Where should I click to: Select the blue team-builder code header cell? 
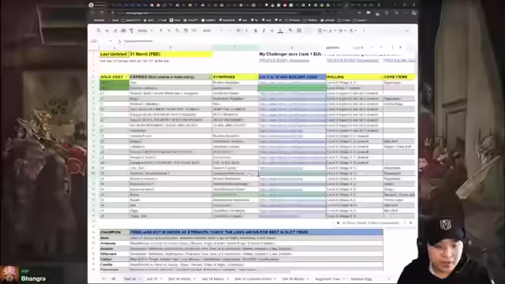292,77
